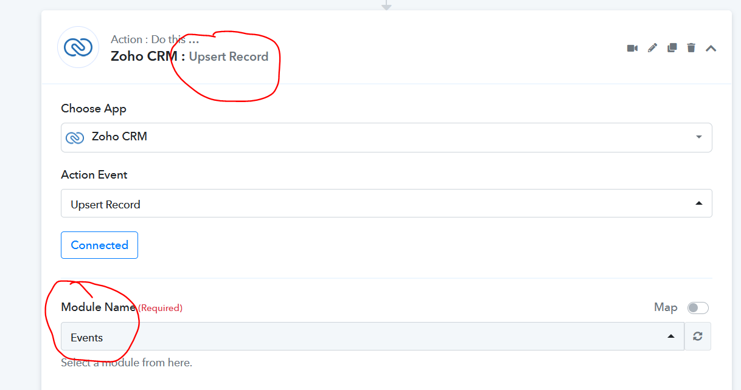This screenshot has height=390, width=741.
Task: Toggle the Map switch for Module Name
Action: (x=698, y=308)
